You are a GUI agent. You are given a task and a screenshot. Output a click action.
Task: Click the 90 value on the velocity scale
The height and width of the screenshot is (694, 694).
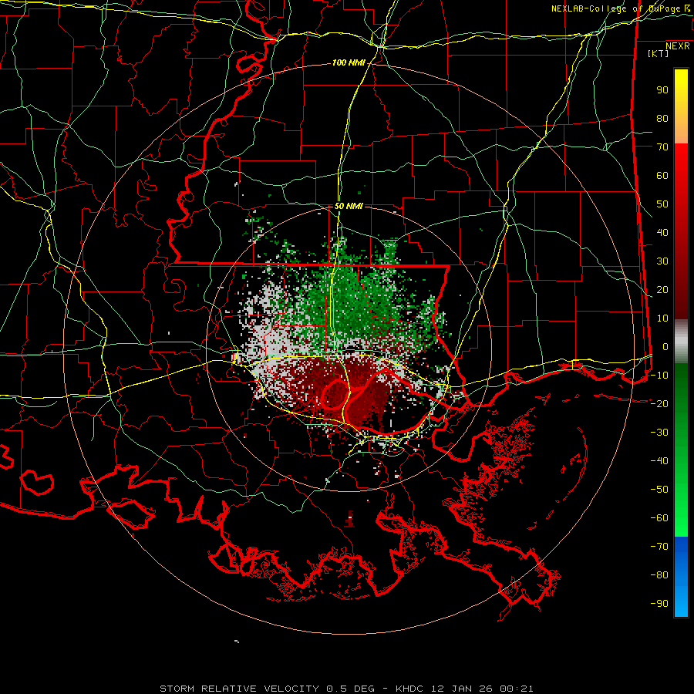[x=662, y=90]
